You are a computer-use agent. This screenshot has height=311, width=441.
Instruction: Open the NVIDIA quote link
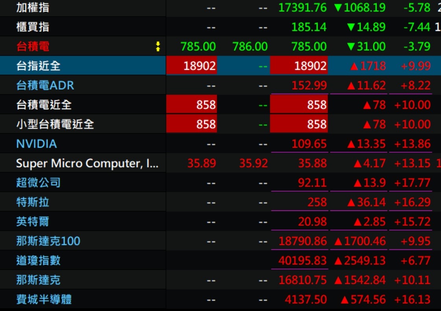[x=37, y=144]
